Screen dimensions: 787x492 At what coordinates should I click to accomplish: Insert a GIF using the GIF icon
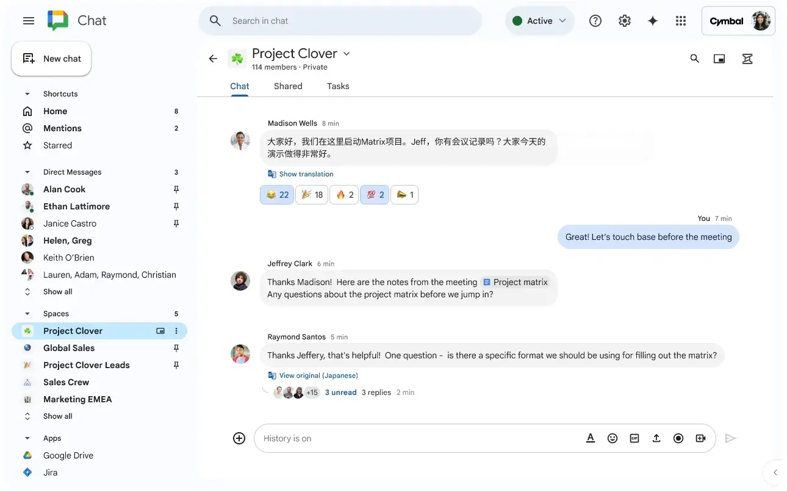[634, 438]
